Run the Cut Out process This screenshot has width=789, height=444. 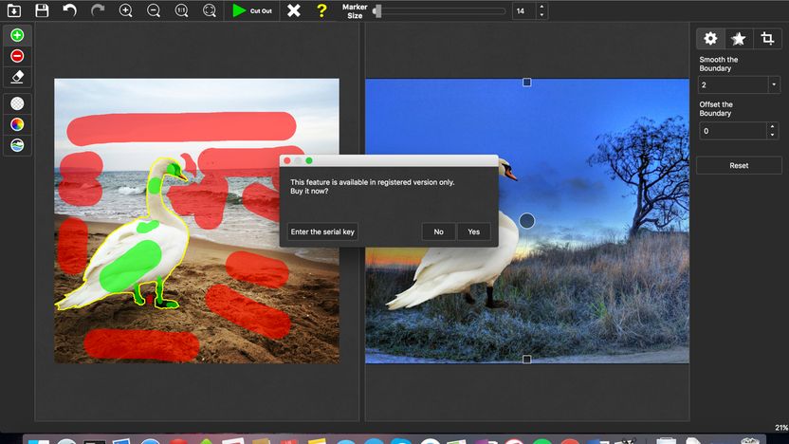pyautogui.click(x=252, y=10)
